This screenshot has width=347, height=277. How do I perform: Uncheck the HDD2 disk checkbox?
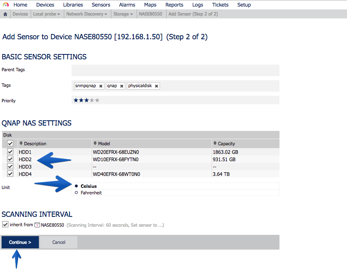tap(10, 159)
